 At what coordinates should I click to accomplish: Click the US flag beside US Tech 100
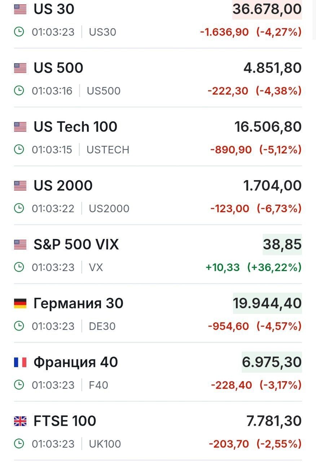20,127
